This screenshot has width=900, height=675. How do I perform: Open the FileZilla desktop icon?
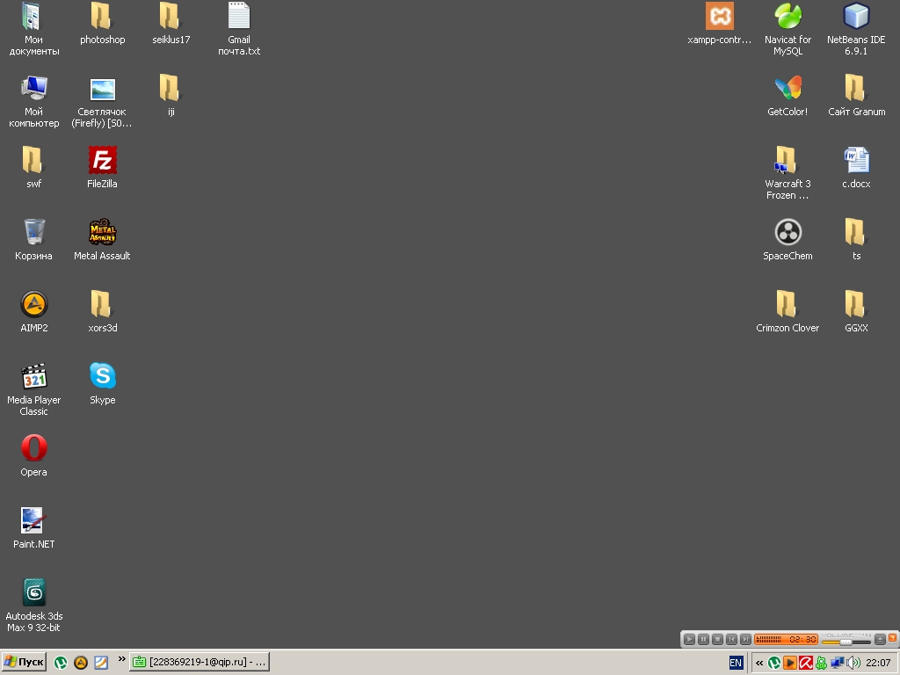(102, 161)
